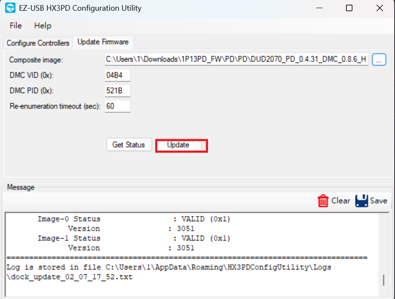Click the 'Message' group heading

pyautogui.click(x=21, y=187)
